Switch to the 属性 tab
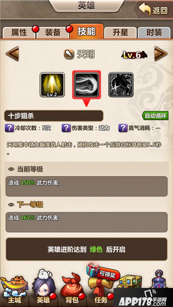 (19, 33)
